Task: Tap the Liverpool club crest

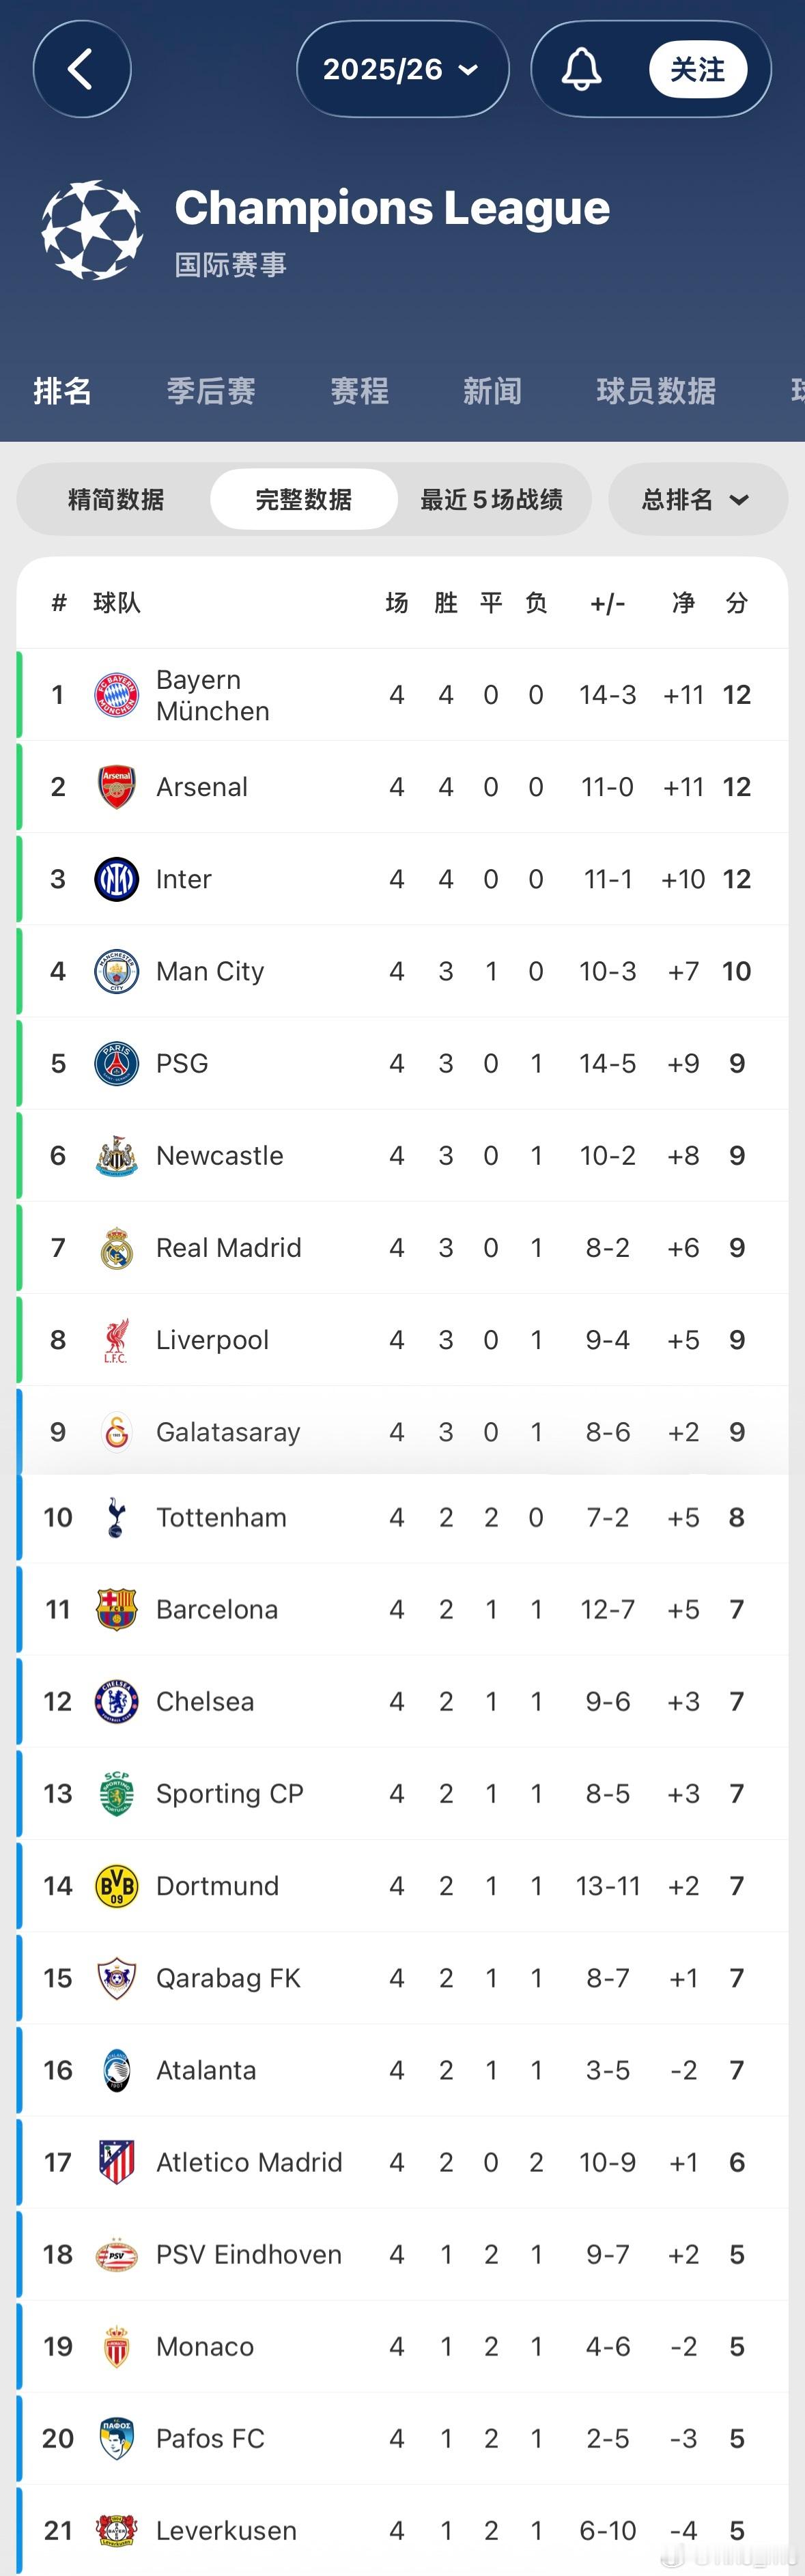Action: pos(116,1340)
